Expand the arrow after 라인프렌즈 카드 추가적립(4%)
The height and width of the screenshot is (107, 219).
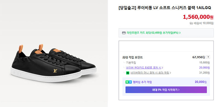click(180, 33)
